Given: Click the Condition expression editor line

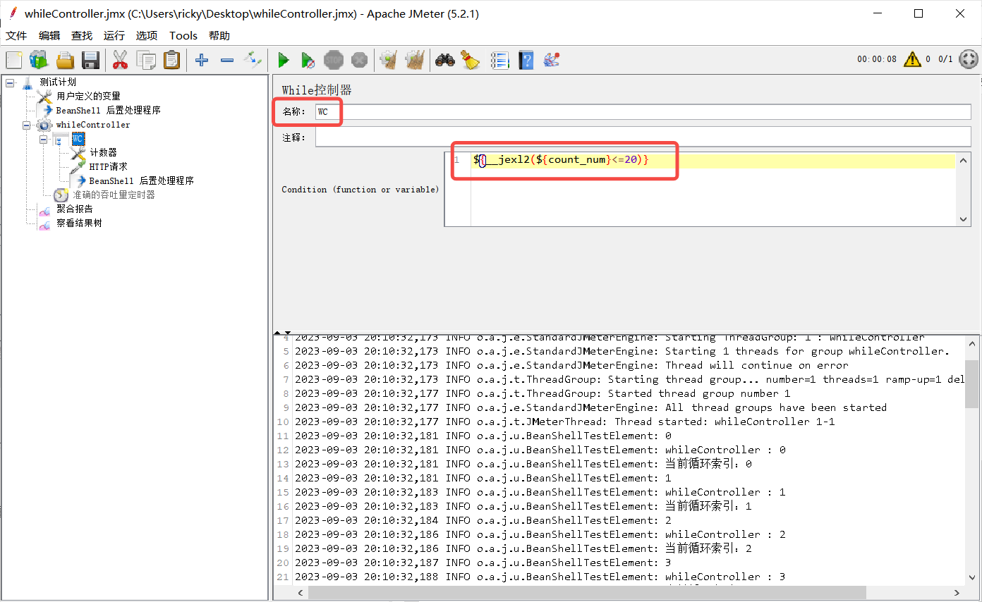Looking at the screenshot, I should 713,161.
